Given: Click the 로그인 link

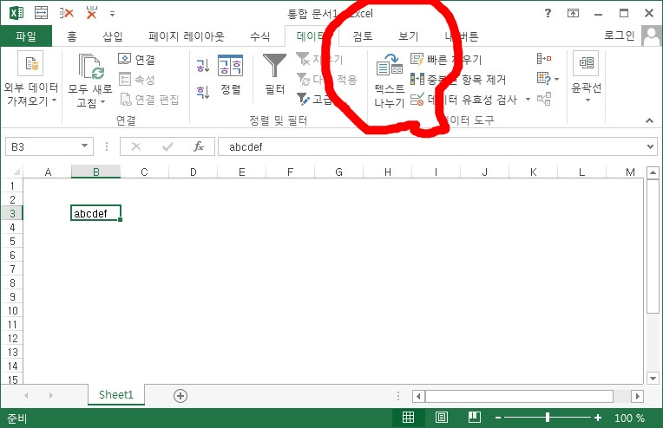Looking at the screenshot, I should 620,36.
